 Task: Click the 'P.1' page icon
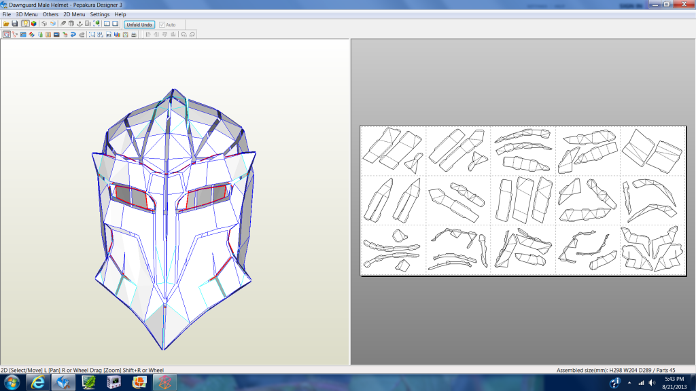[109, 35]
